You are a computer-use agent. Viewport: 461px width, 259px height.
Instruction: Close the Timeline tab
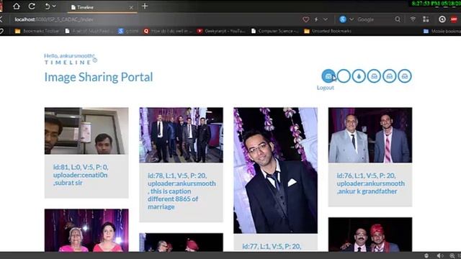pyautogui.click(x=131, y=7)
